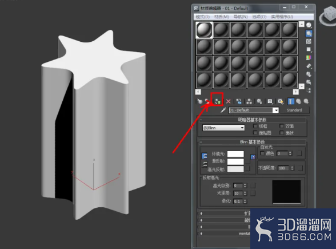Select the first active material sample slot

(204, 30)
